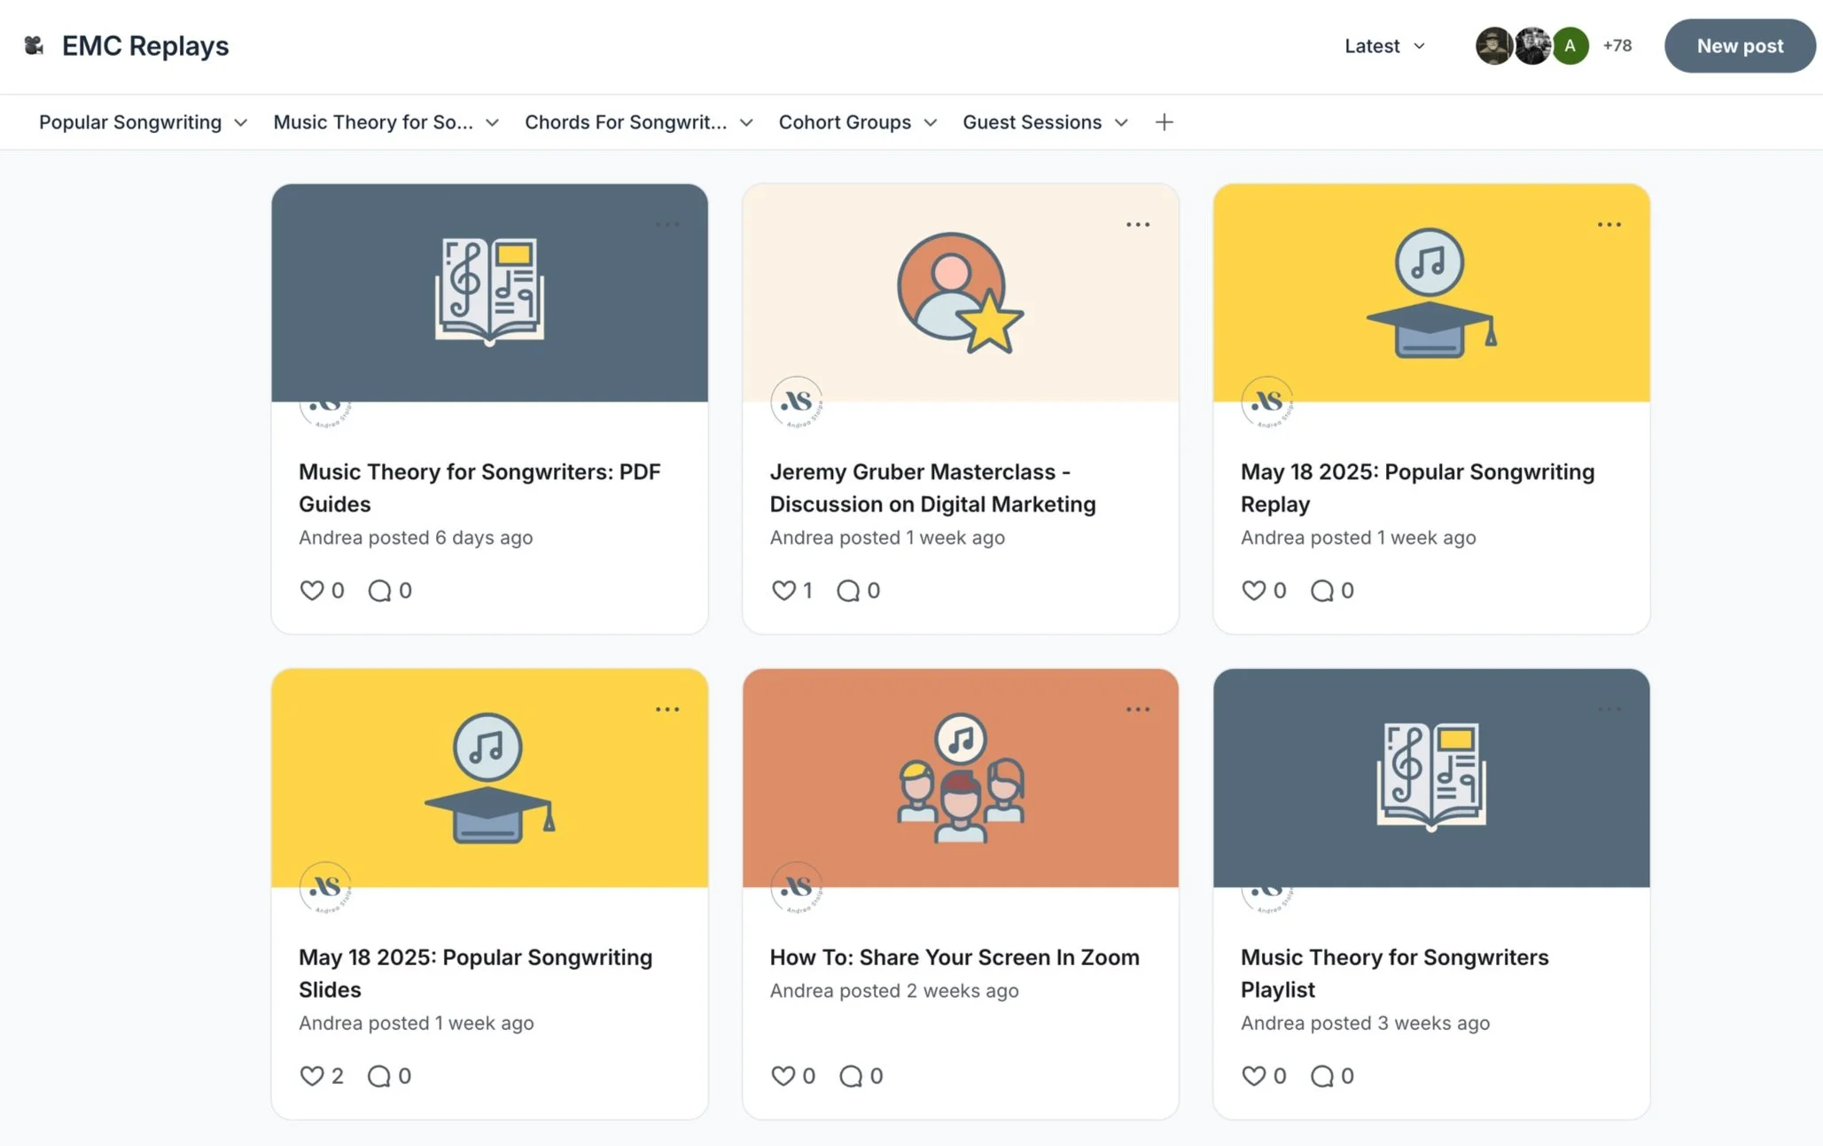The height and width of the screenshot is (1146, 1823).
Task: Like the Popular Songwriting Slides post
Action: tap(311, 1076)
